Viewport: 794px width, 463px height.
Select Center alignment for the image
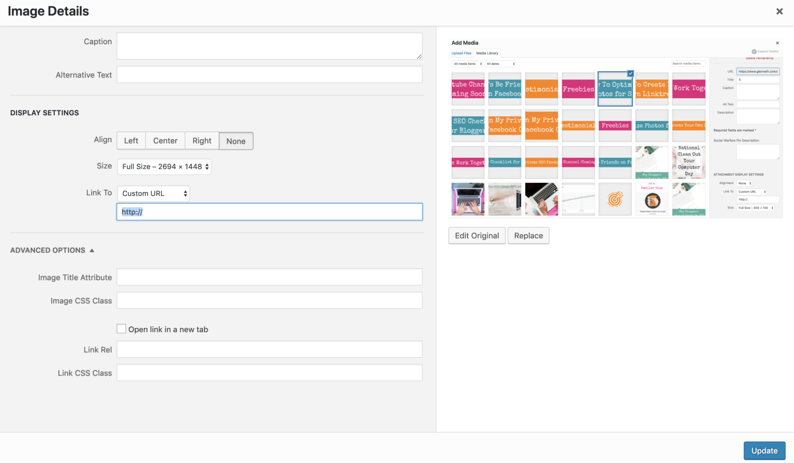click(165, 141)
